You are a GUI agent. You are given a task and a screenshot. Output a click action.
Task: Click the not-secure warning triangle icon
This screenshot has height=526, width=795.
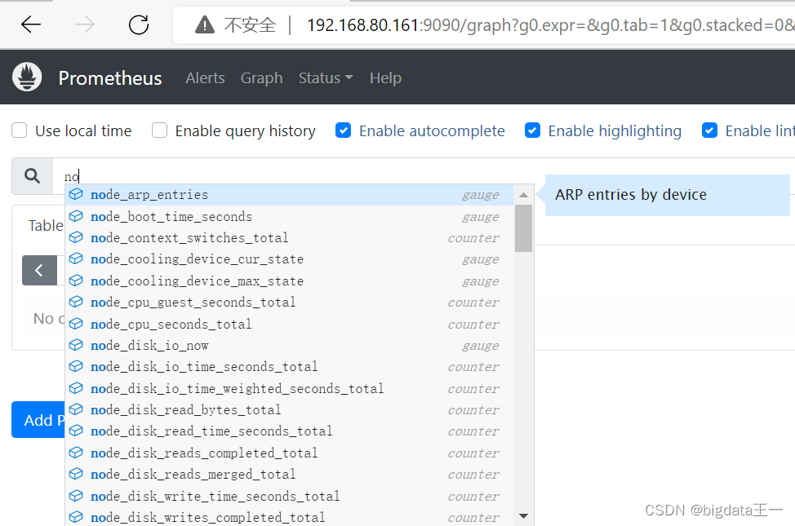(205, 24)
